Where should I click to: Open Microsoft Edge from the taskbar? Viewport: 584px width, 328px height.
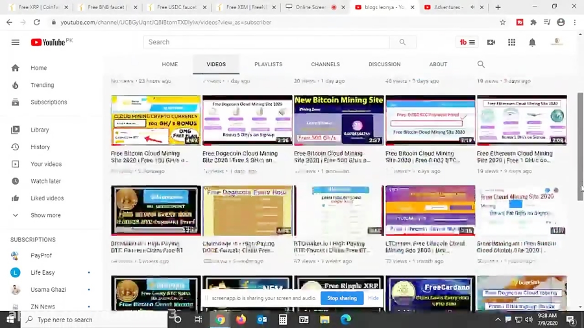[x=346, y=320]
